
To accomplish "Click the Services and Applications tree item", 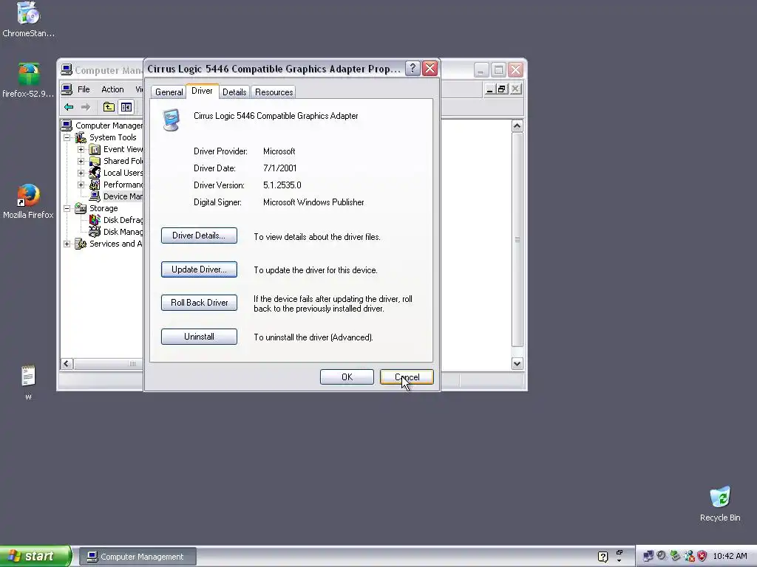I will [x=116, y=244].
